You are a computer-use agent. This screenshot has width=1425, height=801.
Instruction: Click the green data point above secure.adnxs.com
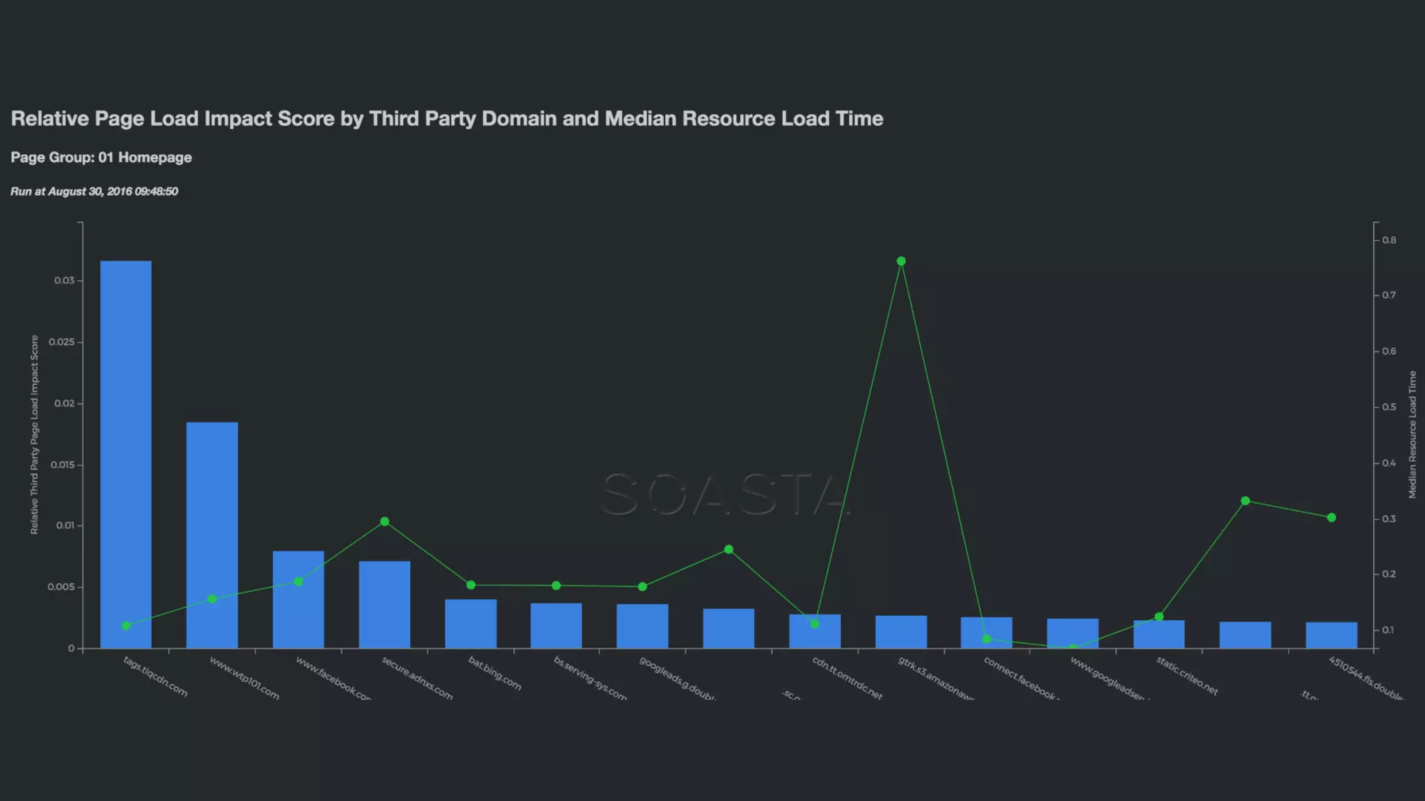(385, 521)
